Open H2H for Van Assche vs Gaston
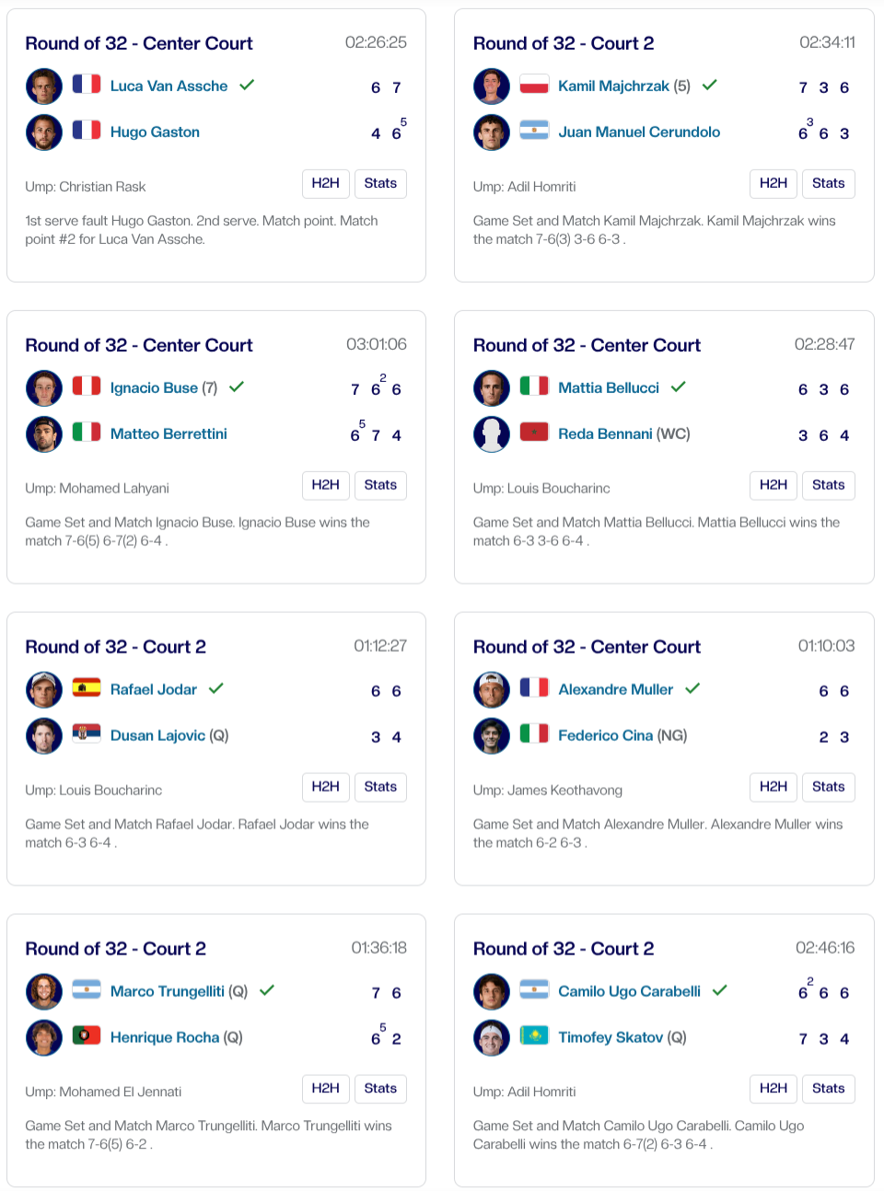This screenshot has height=1191, width=884. 325,183
